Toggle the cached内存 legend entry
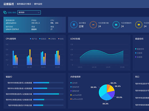The width and height of the screenshot is (149, 111). click(76, 95)
